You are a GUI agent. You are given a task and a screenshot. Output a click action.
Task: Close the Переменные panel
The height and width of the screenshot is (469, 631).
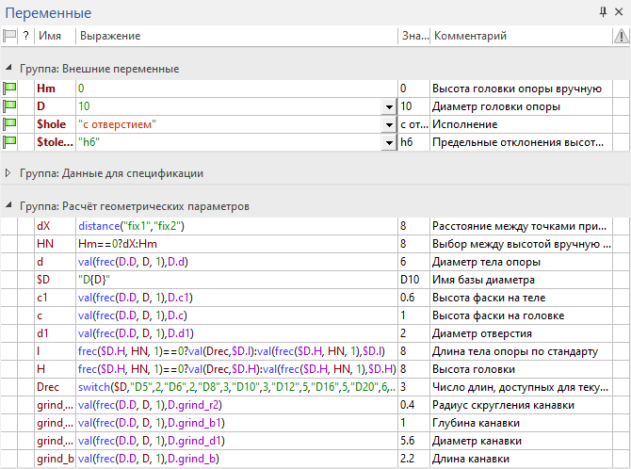621,12
